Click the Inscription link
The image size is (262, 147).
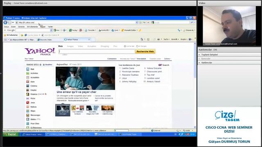point(141,59)
